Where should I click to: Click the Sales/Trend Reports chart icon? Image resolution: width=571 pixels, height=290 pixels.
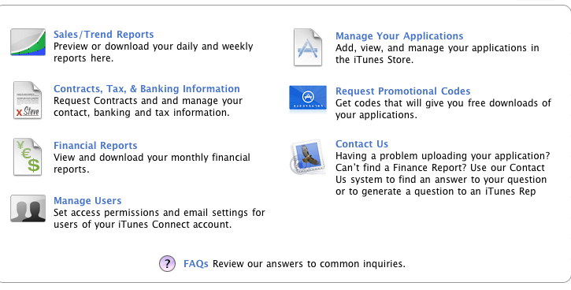(x=28, y=43)
